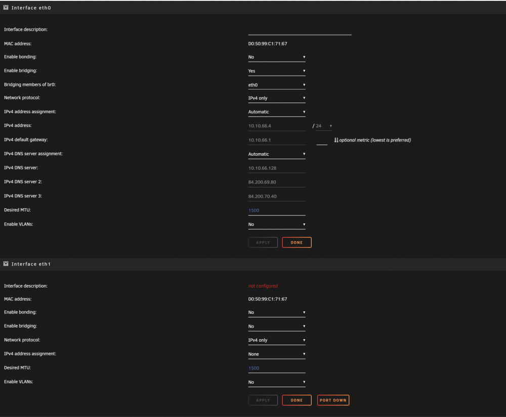Screen dimensions: 506x417
Task: Click the 'Bridging members of br0:' label
Action: [x=30, y=84]
